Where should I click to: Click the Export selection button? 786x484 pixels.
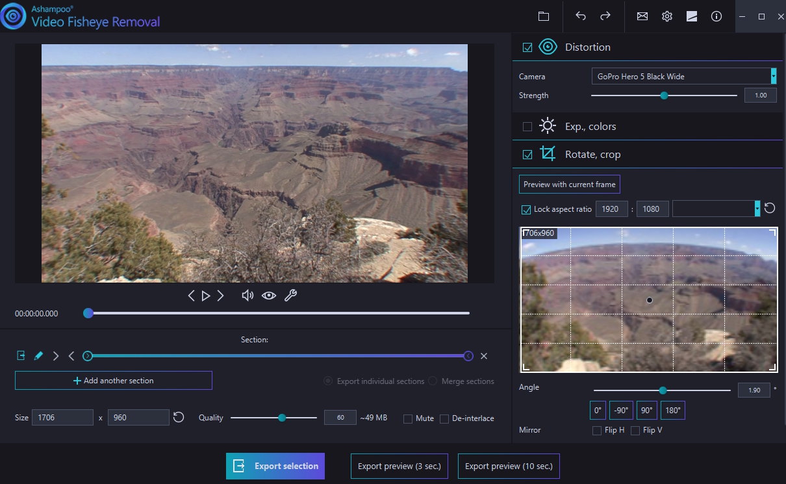[275, 466]
